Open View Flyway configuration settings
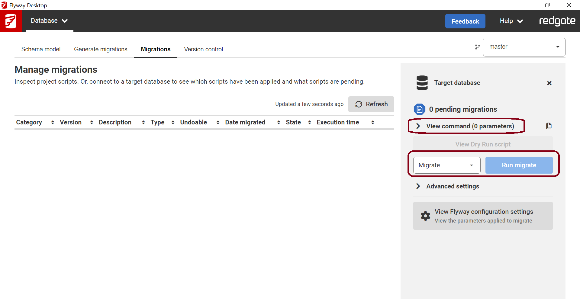This screenshot has height=308, width=580. 483,216
